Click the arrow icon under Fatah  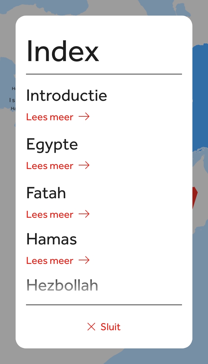84,214
